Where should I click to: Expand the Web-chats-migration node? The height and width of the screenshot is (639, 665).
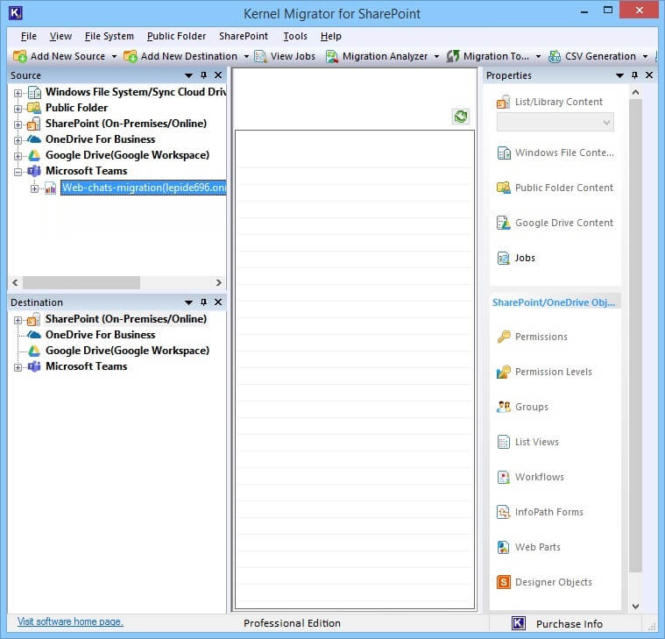point(35,188)
